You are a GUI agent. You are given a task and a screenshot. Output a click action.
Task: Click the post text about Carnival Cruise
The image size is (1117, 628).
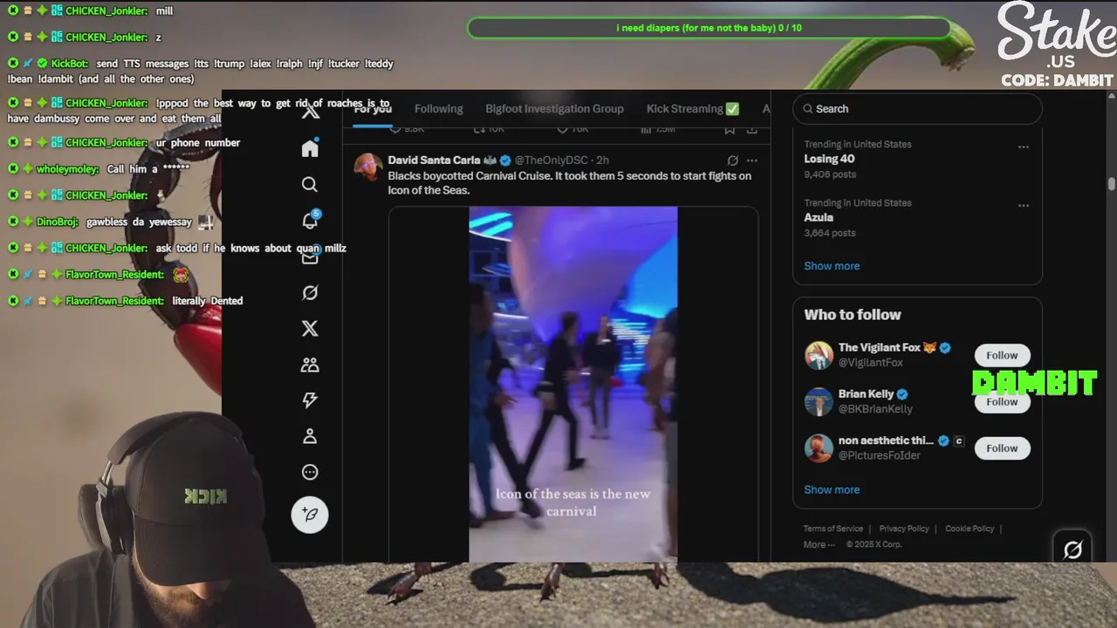[x=569, y=183]
